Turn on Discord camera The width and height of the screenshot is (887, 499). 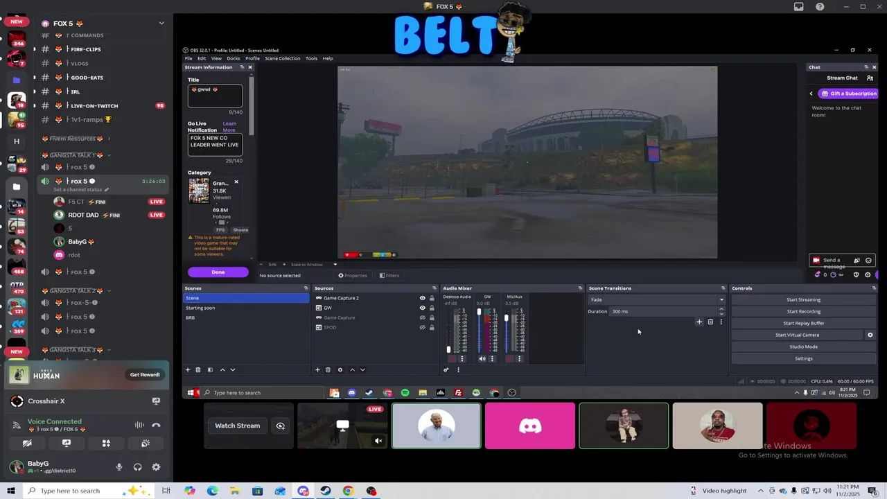27,443
